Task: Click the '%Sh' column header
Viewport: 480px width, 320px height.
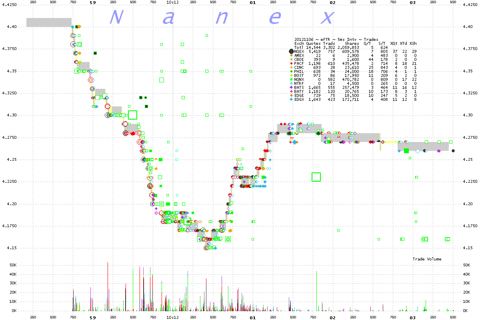Action: [413, 43]
